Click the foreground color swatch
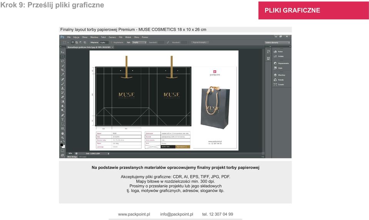The image size is (369, 220). point(62,145)
